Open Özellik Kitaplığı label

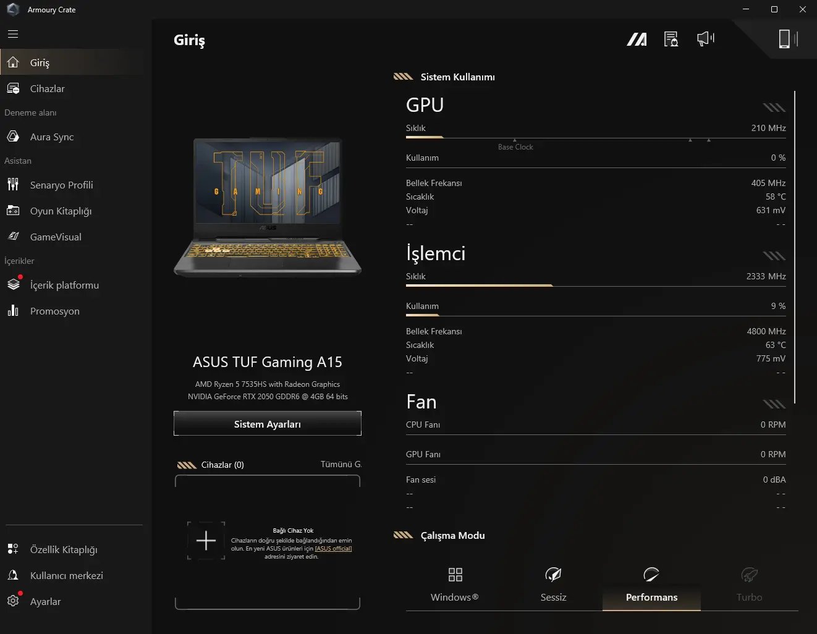[x=64, y=549]
